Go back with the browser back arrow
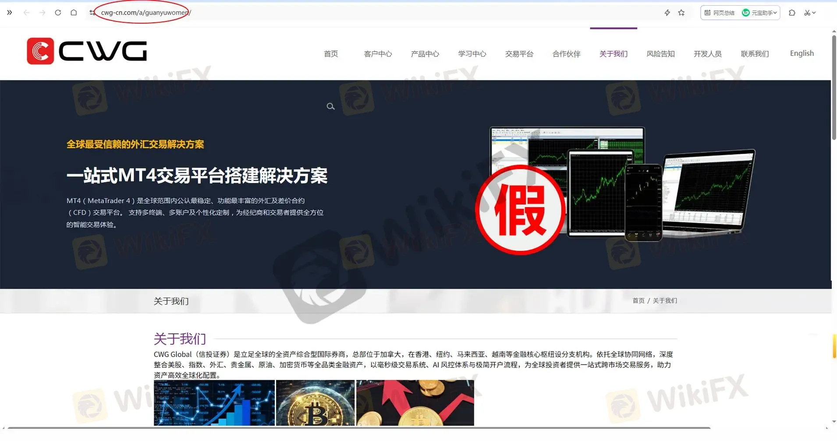Viewport: 837px width, 441px height. pyautogui.click(x=26, y=13)
